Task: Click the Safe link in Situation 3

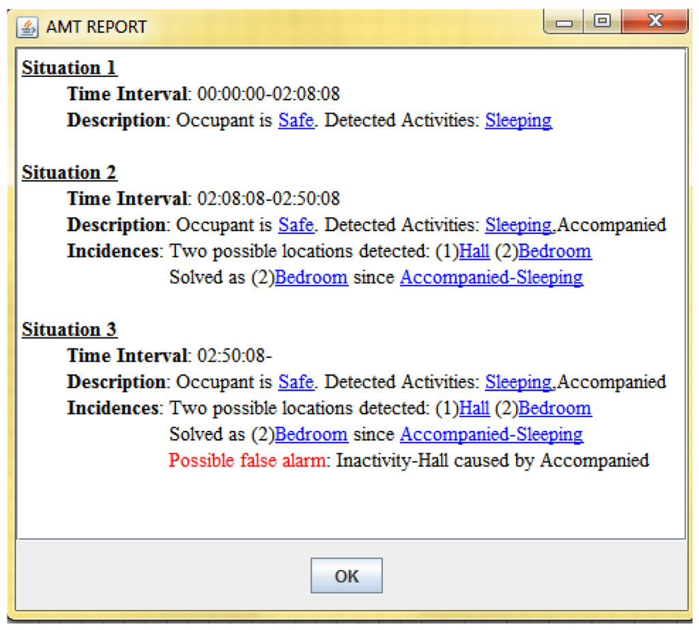Action: click(x=296, y=382)
